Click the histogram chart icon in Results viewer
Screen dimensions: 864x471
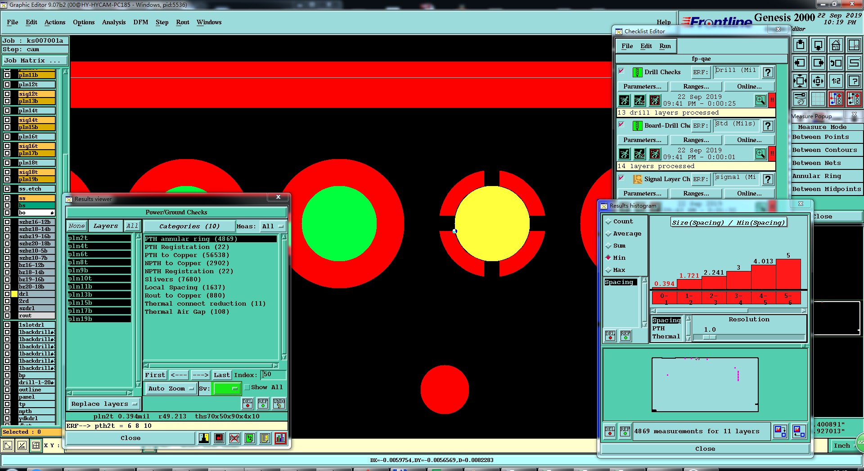click(x=280, y=438)
